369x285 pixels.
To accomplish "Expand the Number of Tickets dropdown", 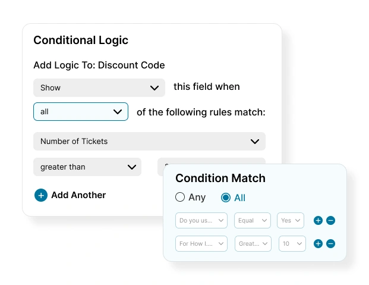I will coord(149,142).
